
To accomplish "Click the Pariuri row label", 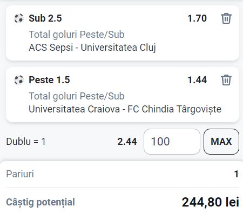I will (20, 174).
